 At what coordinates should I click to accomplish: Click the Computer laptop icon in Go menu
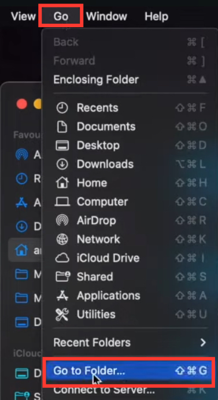tap(62, 202)
